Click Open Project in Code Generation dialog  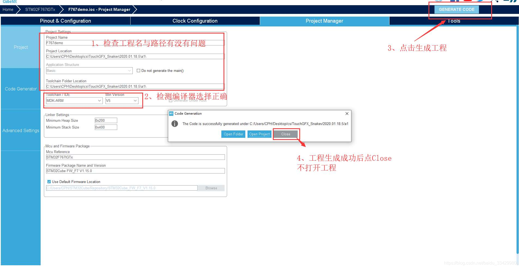point(259,134)
